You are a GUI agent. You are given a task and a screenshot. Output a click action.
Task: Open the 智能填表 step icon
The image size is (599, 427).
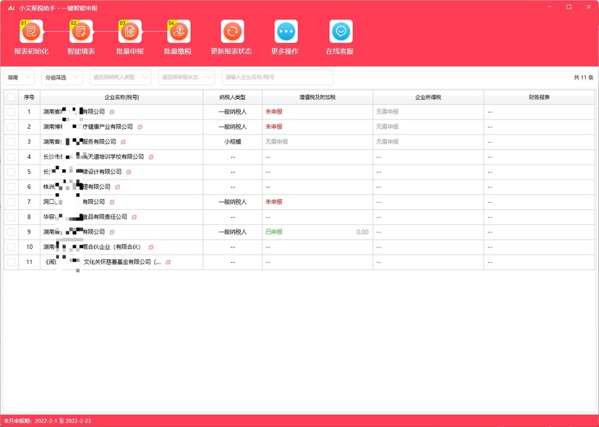point(81,31)
